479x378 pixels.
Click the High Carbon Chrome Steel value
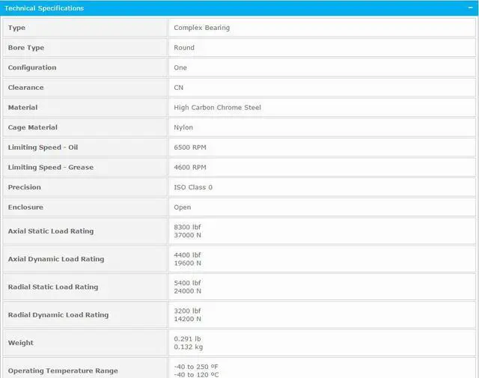point(217,108)
